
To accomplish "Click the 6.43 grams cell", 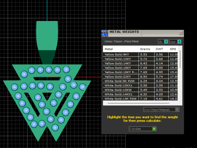I will tap(146, 63).
